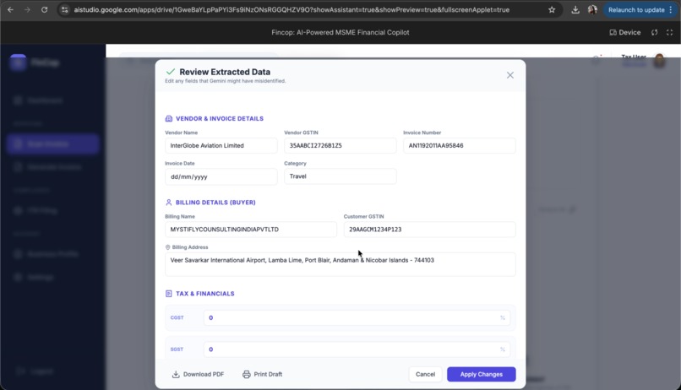Edit the Vendor GSTIN field
The image size is (681, 390).
340,145
